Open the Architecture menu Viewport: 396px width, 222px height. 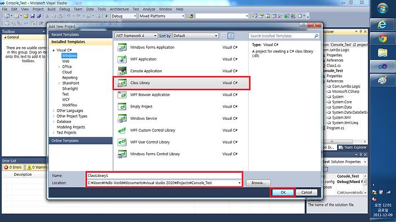tap(119, 9)
